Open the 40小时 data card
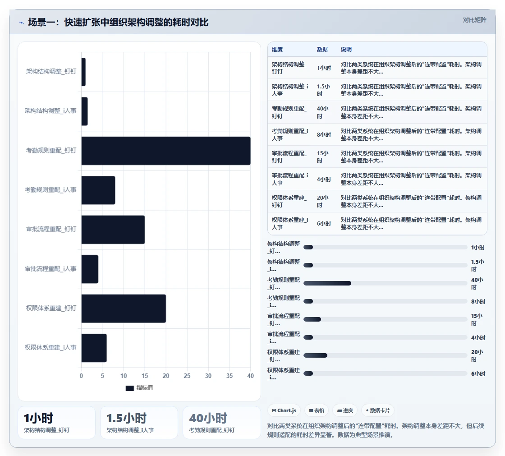This screenshot has height=456, width=505. click(221, 423)
